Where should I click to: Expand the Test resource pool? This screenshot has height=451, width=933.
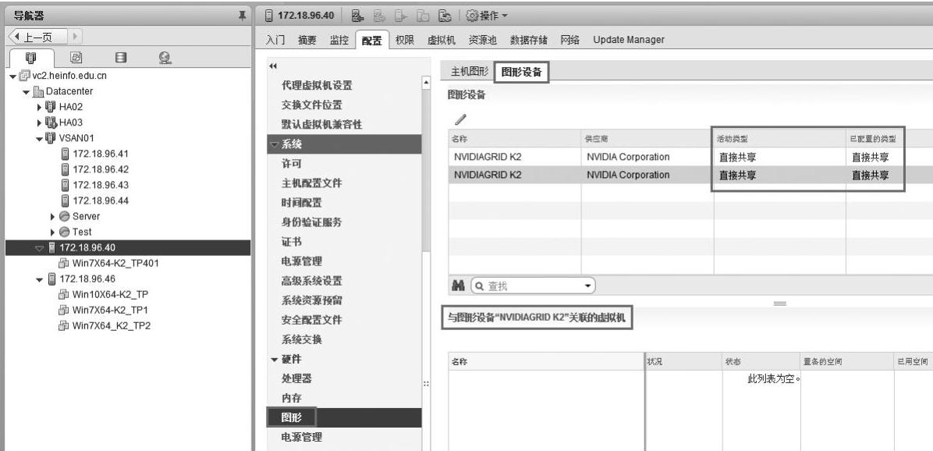point(53,232)
